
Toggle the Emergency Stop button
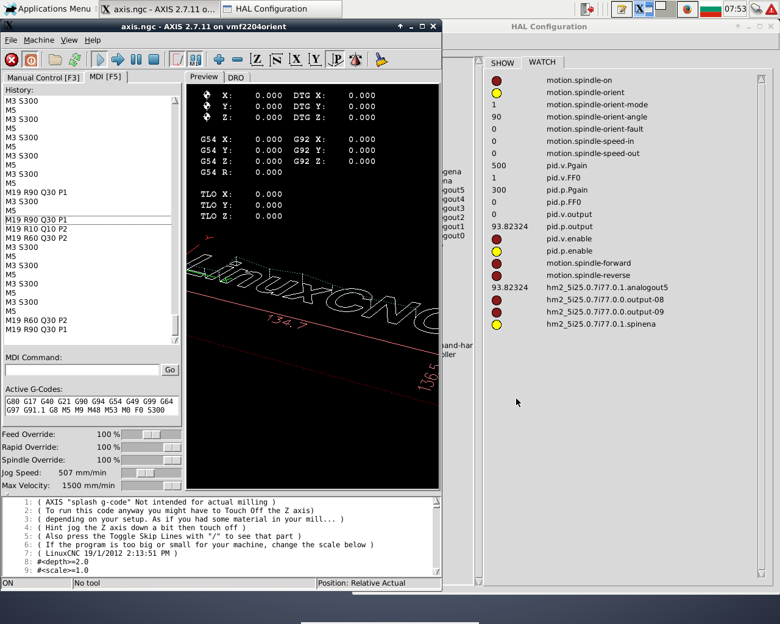[x=12, y=60]
